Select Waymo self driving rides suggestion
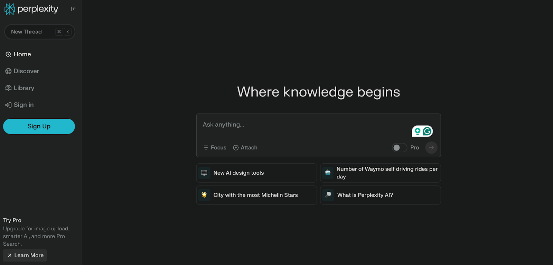 point(380,173)
